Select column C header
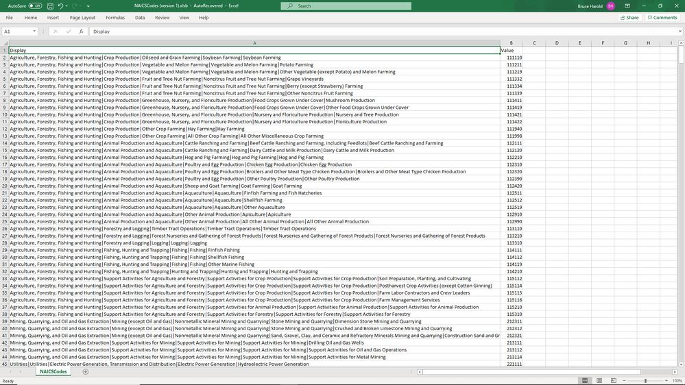The image size is (685, 385). click(534, 43)
